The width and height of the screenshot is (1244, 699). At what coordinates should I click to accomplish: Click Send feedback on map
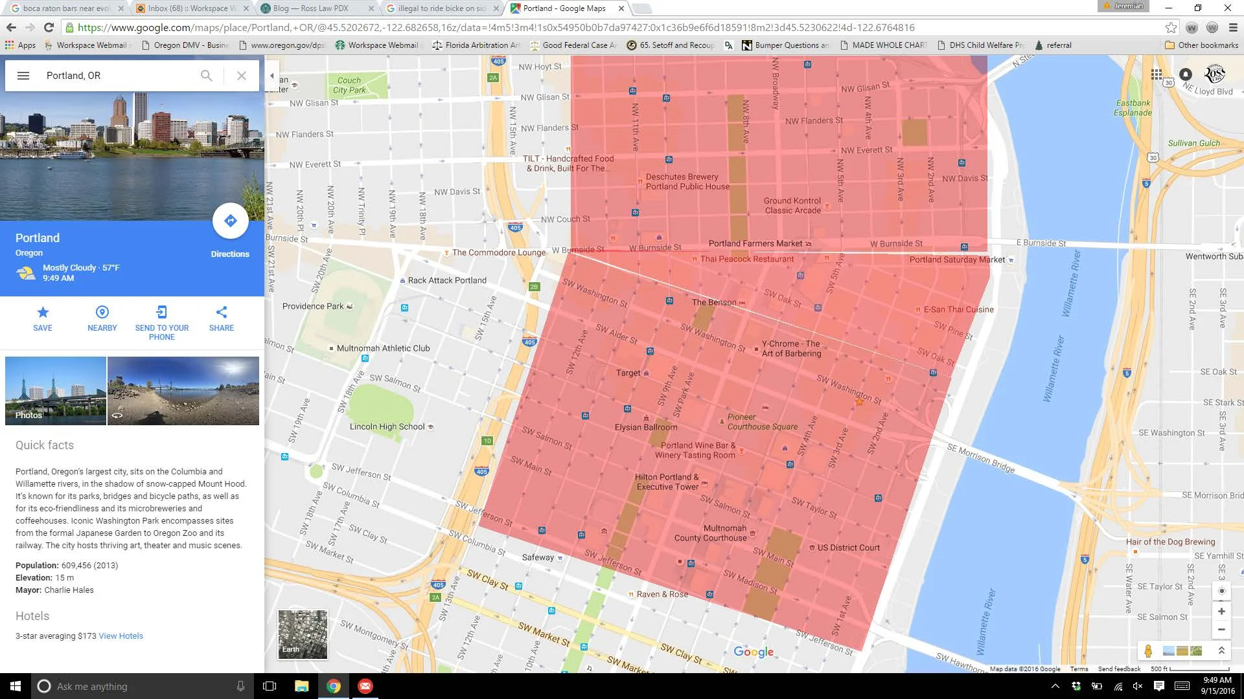pyautogui.click(x=1119, y=669)
